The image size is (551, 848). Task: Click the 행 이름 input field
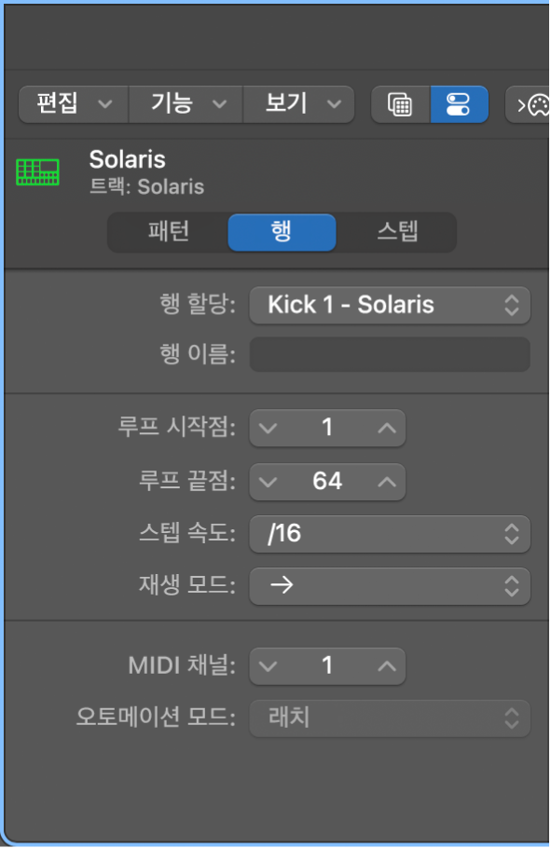390,354
